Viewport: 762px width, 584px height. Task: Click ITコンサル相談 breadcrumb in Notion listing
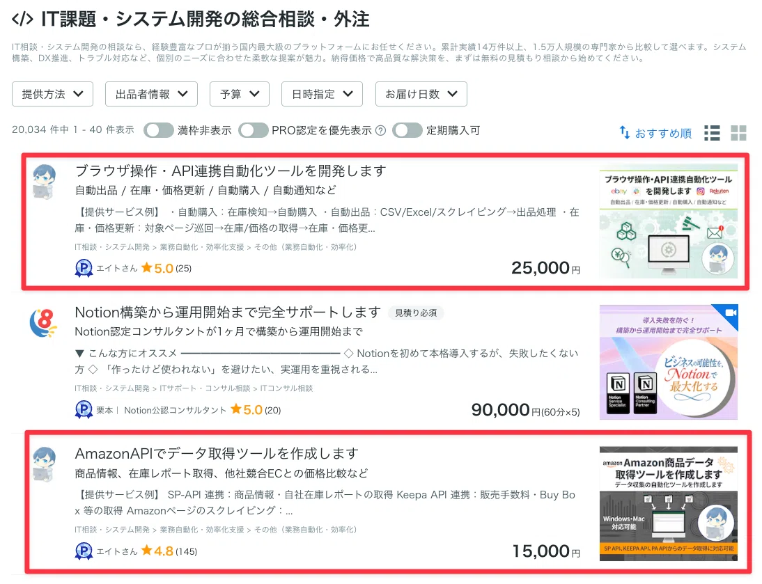pos(286,388)
